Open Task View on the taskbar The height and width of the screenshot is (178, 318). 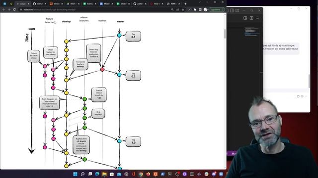click(90, 174)
